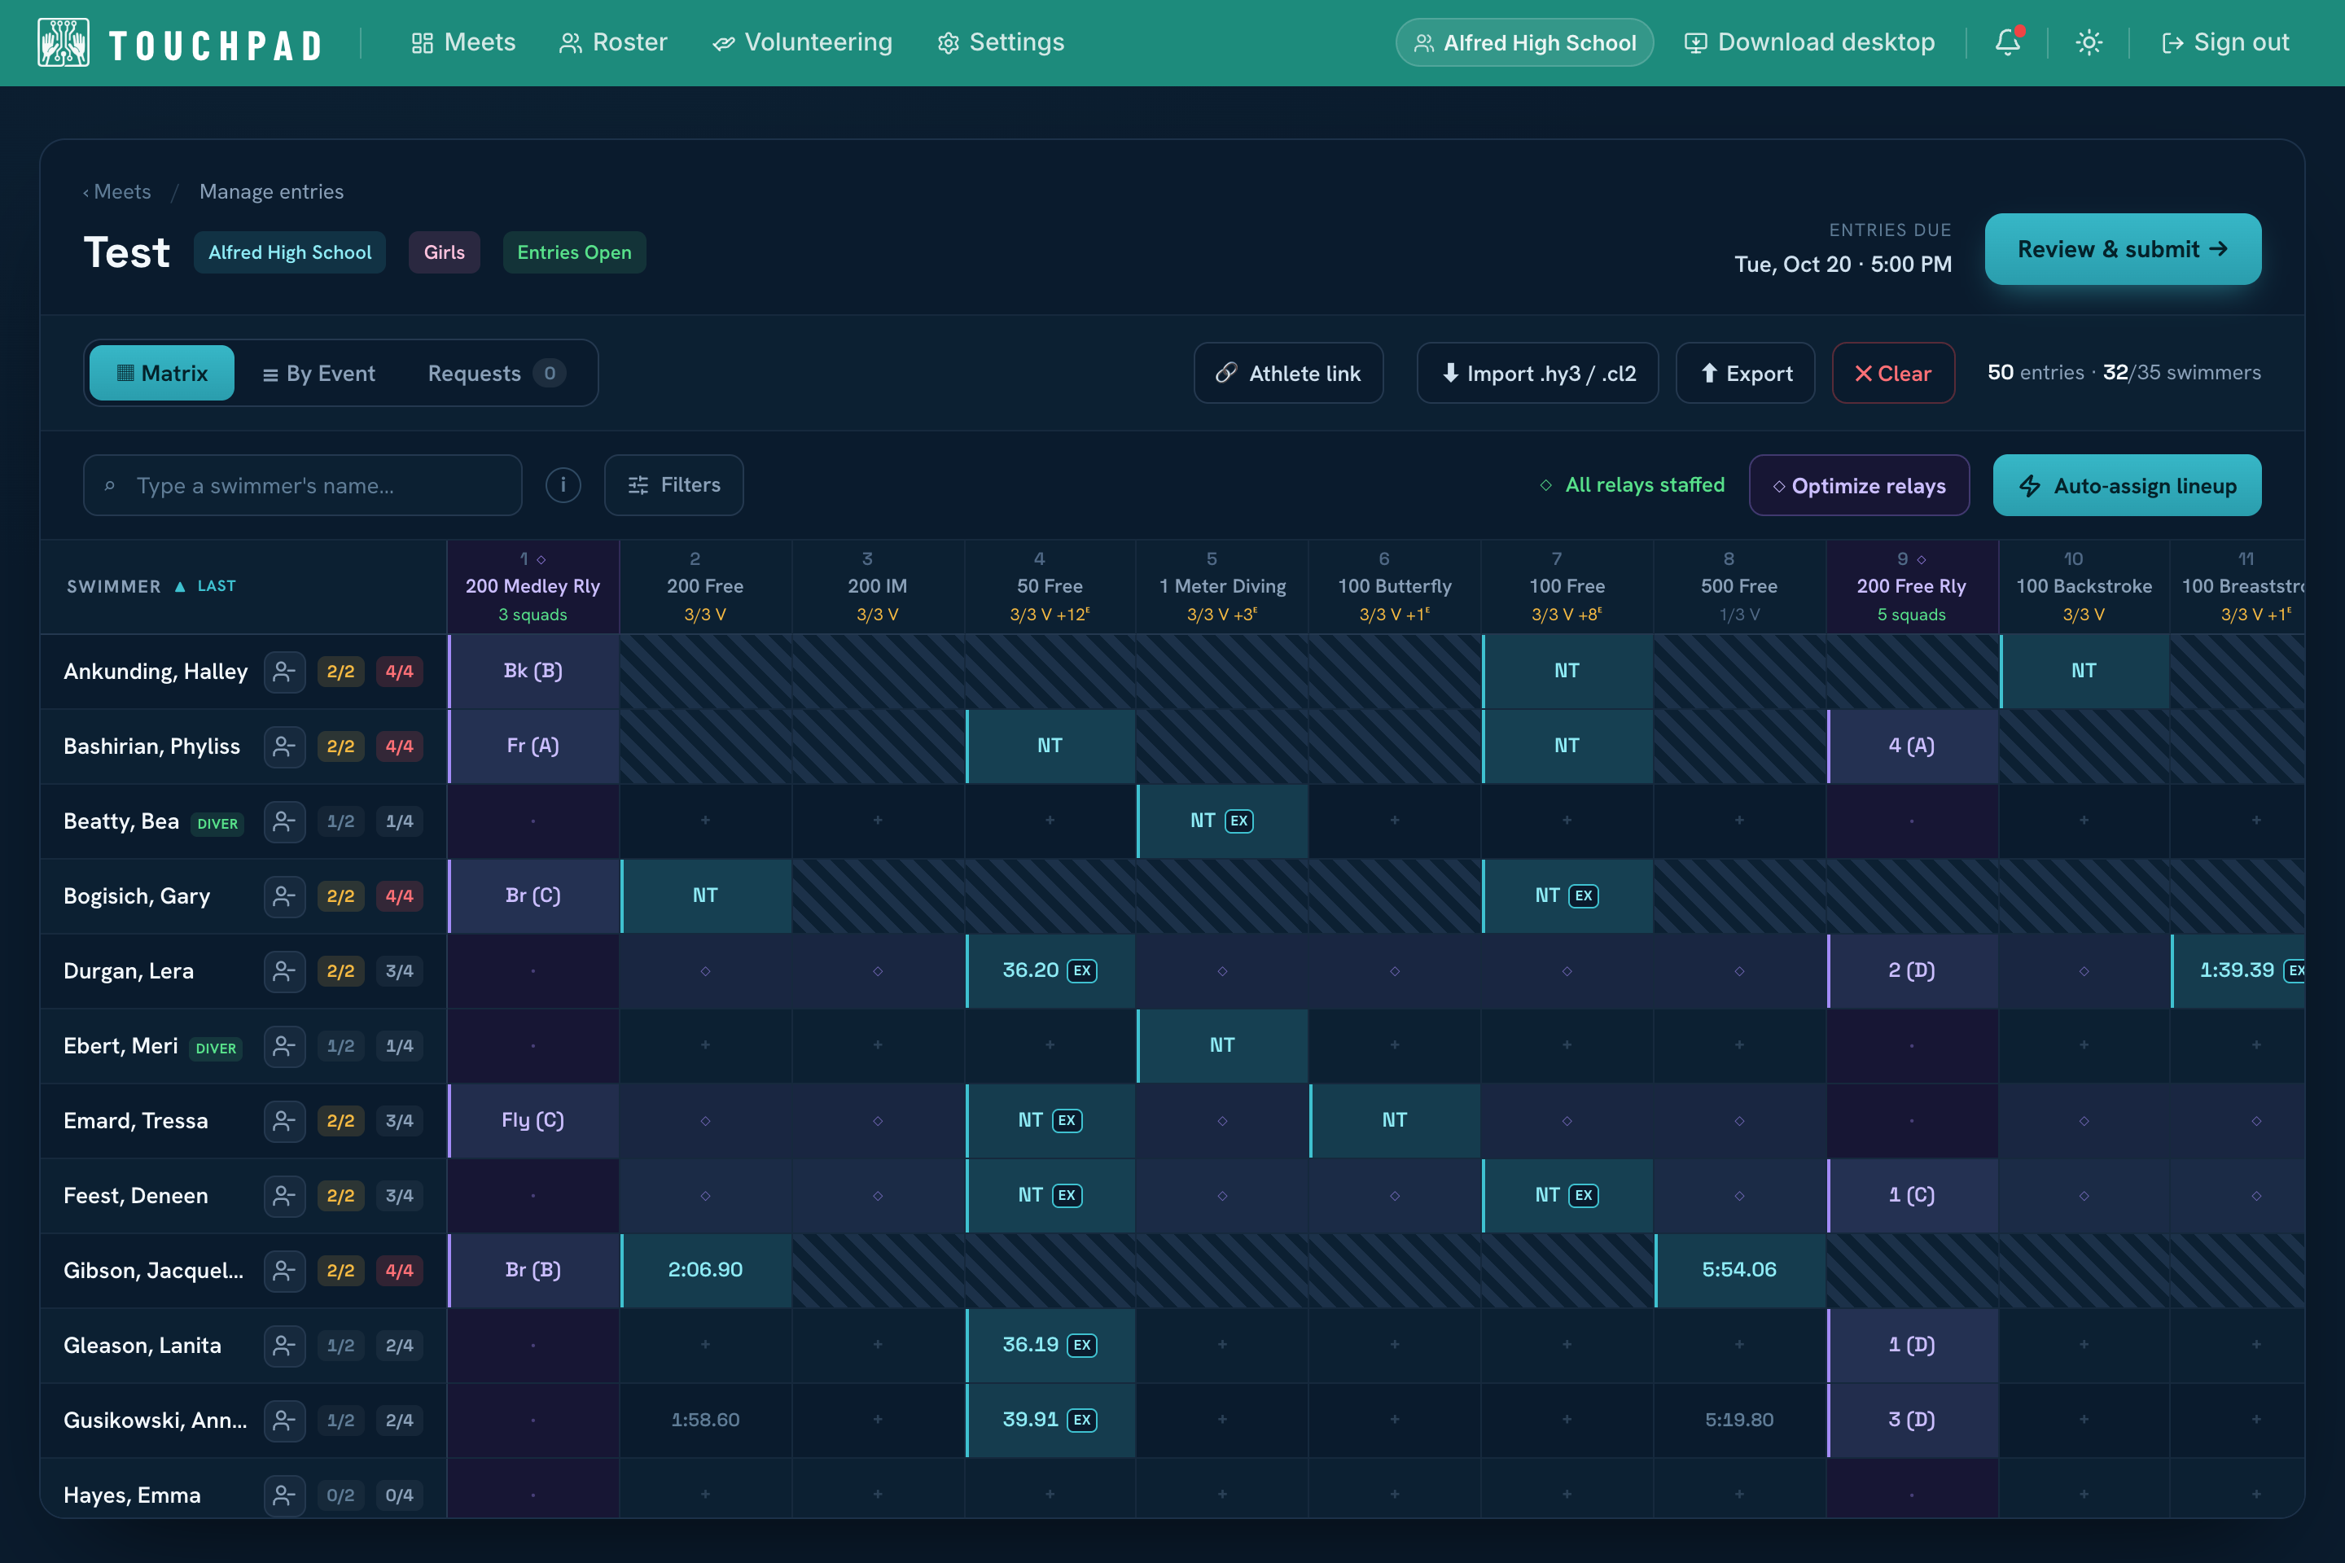Go back via the Meets breadcrumb
Screen dimensions: 2345x1563
117,191
